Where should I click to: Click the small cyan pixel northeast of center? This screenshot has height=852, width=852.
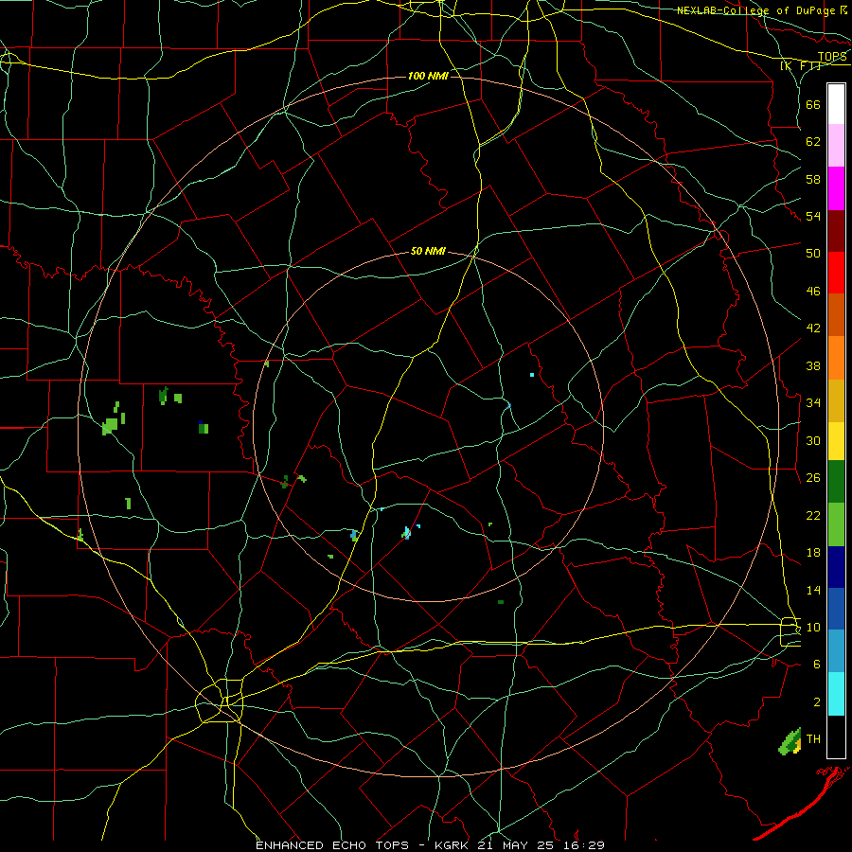click(x=532, y=375)
